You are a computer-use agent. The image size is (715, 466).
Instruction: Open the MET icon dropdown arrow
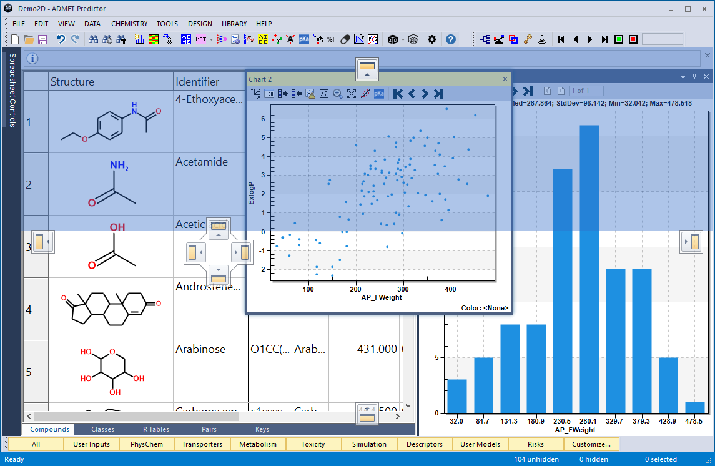click(211, 40)
